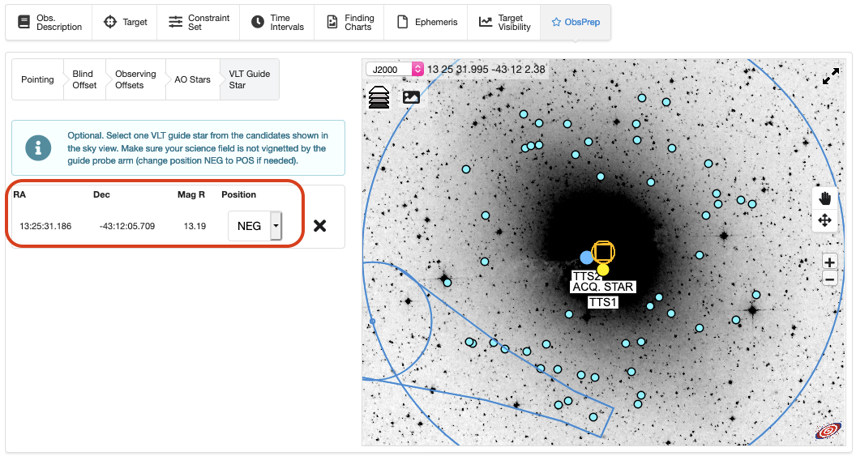Open the Ephemeris tab
Viewport: 856px width, 456px height.
[426, 23]
